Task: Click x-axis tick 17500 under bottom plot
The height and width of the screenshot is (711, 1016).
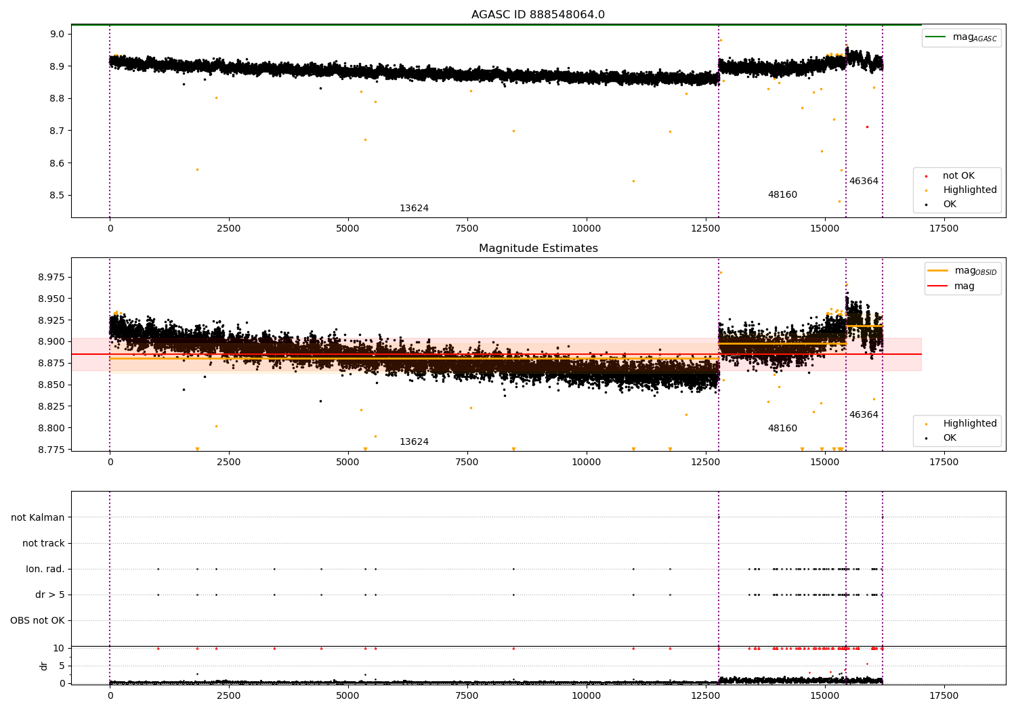Action: coord(944,696)
